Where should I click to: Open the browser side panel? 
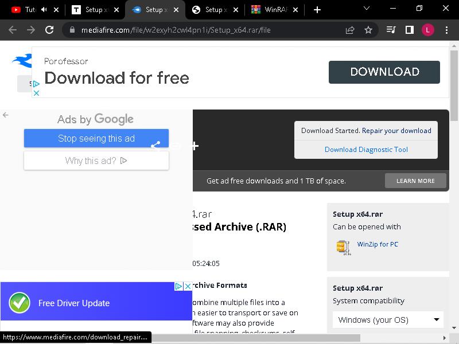click(410, 30)
